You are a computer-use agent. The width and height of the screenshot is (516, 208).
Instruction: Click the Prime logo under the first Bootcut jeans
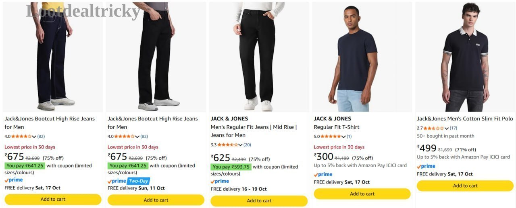click(14, 180)
